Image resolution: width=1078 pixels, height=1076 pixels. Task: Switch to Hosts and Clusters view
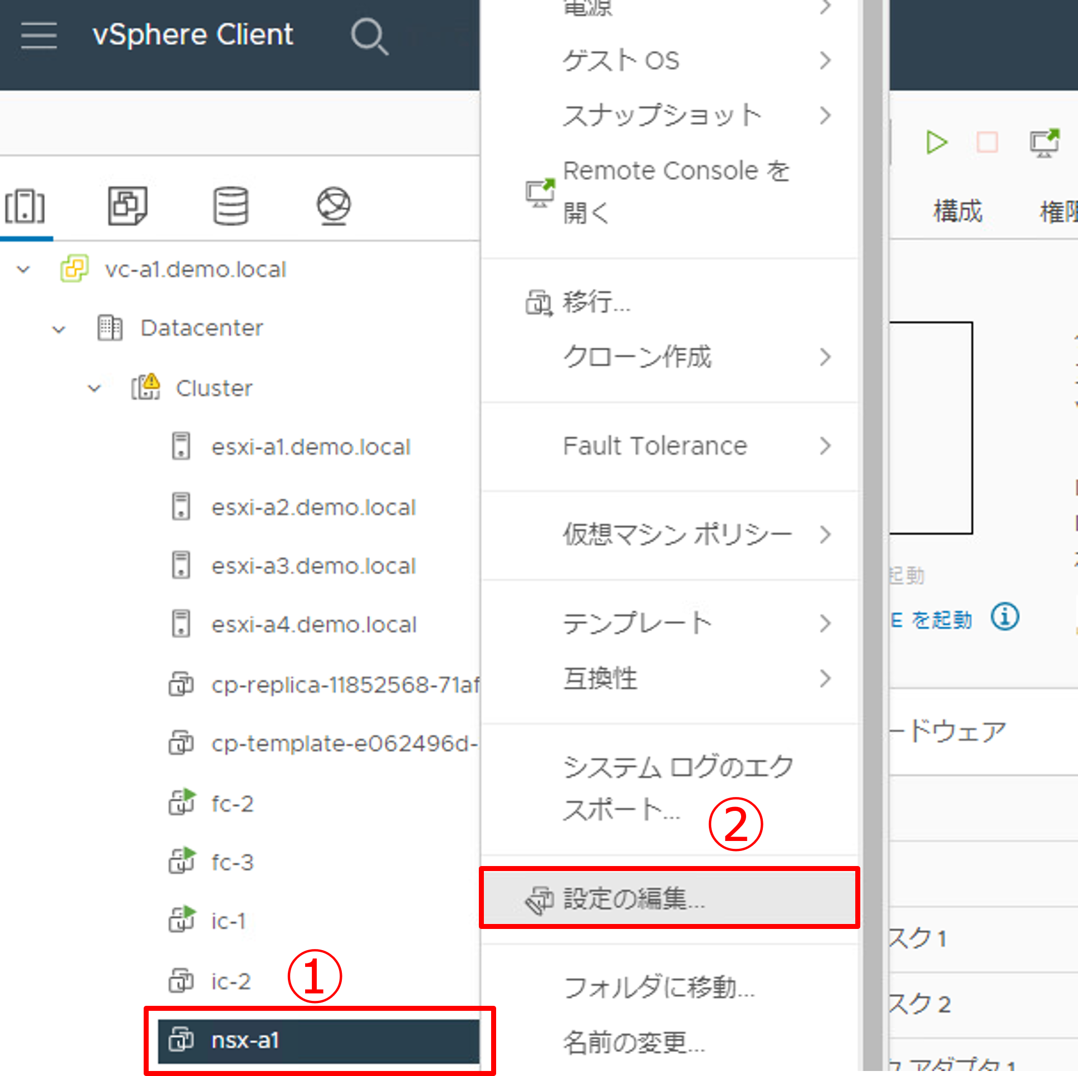tap(25, 207)
